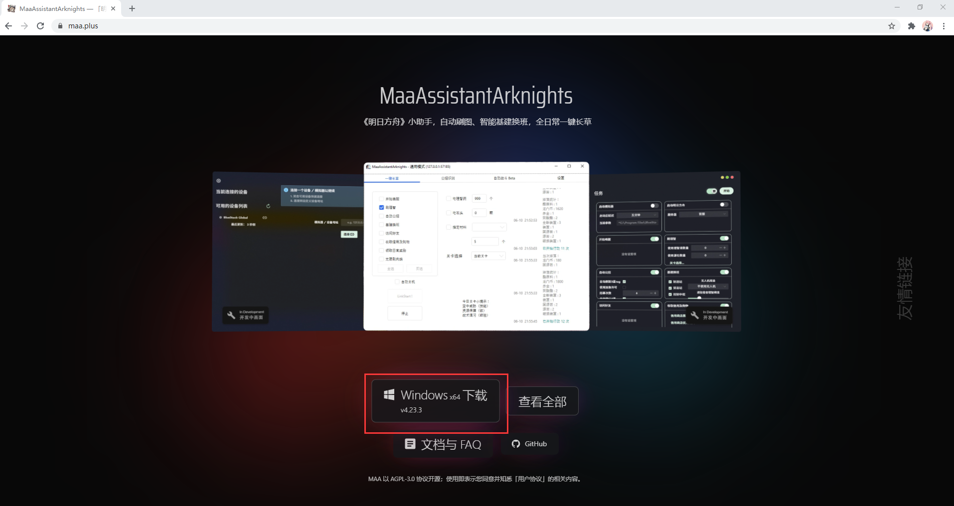Open the Extensions puzzle icon
954x506 pixels.
pos(911,26)
